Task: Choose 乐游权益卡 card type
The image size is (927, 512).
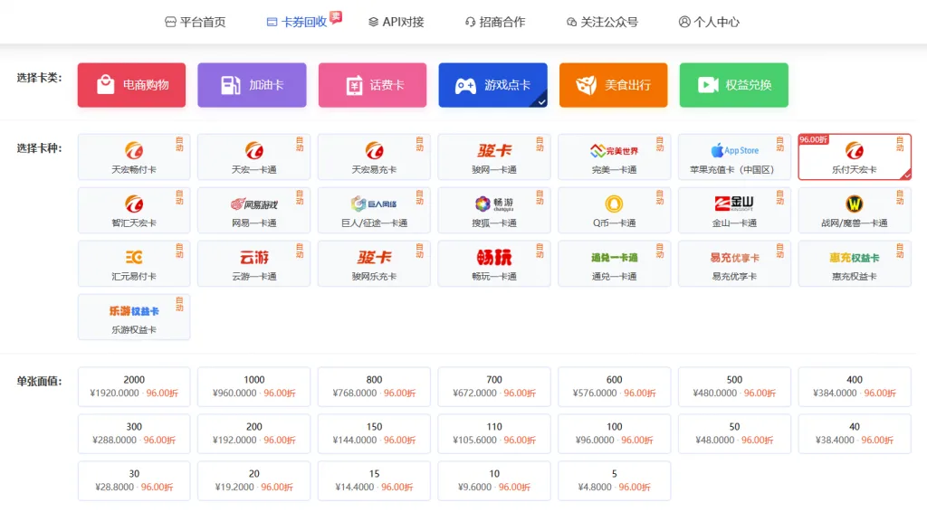Action: coord(134,318)
